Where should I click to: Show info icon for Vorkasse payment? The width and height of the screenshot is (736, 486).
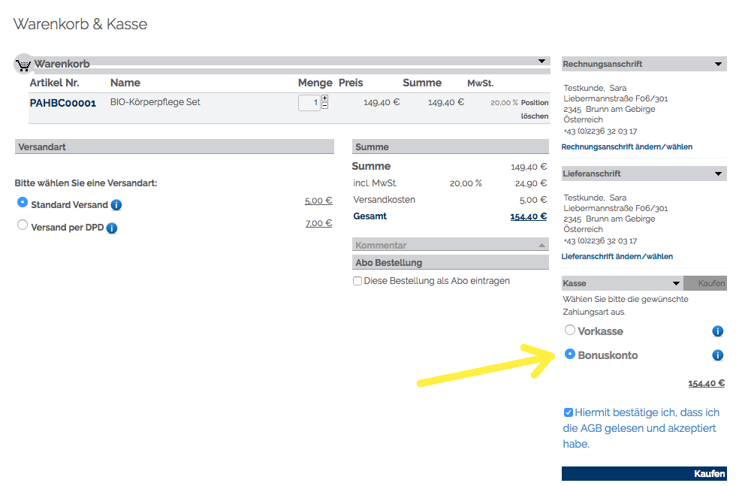coord(718,331)
